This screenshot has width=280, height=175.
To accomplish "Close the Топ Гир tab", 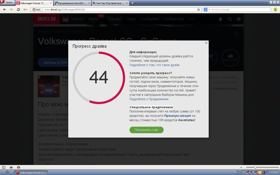I will click(127, 3).
